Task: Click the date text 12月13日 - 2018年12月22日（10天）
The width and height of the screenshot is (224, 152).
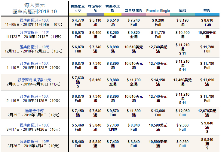Action: click(x=34, y=51)
